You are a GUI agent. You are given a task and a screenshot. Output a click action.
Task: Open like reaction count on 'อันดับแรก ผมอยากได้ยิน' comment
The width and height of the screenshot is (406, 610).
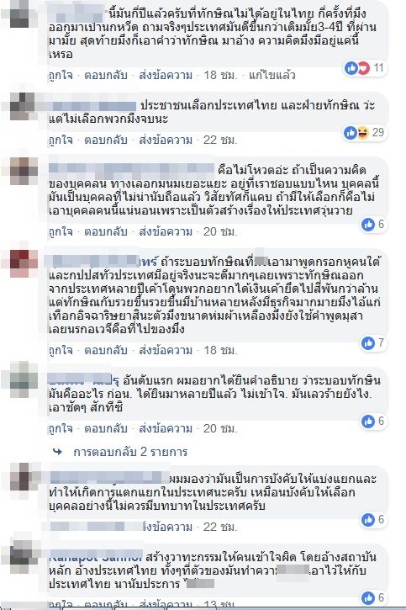373,421
